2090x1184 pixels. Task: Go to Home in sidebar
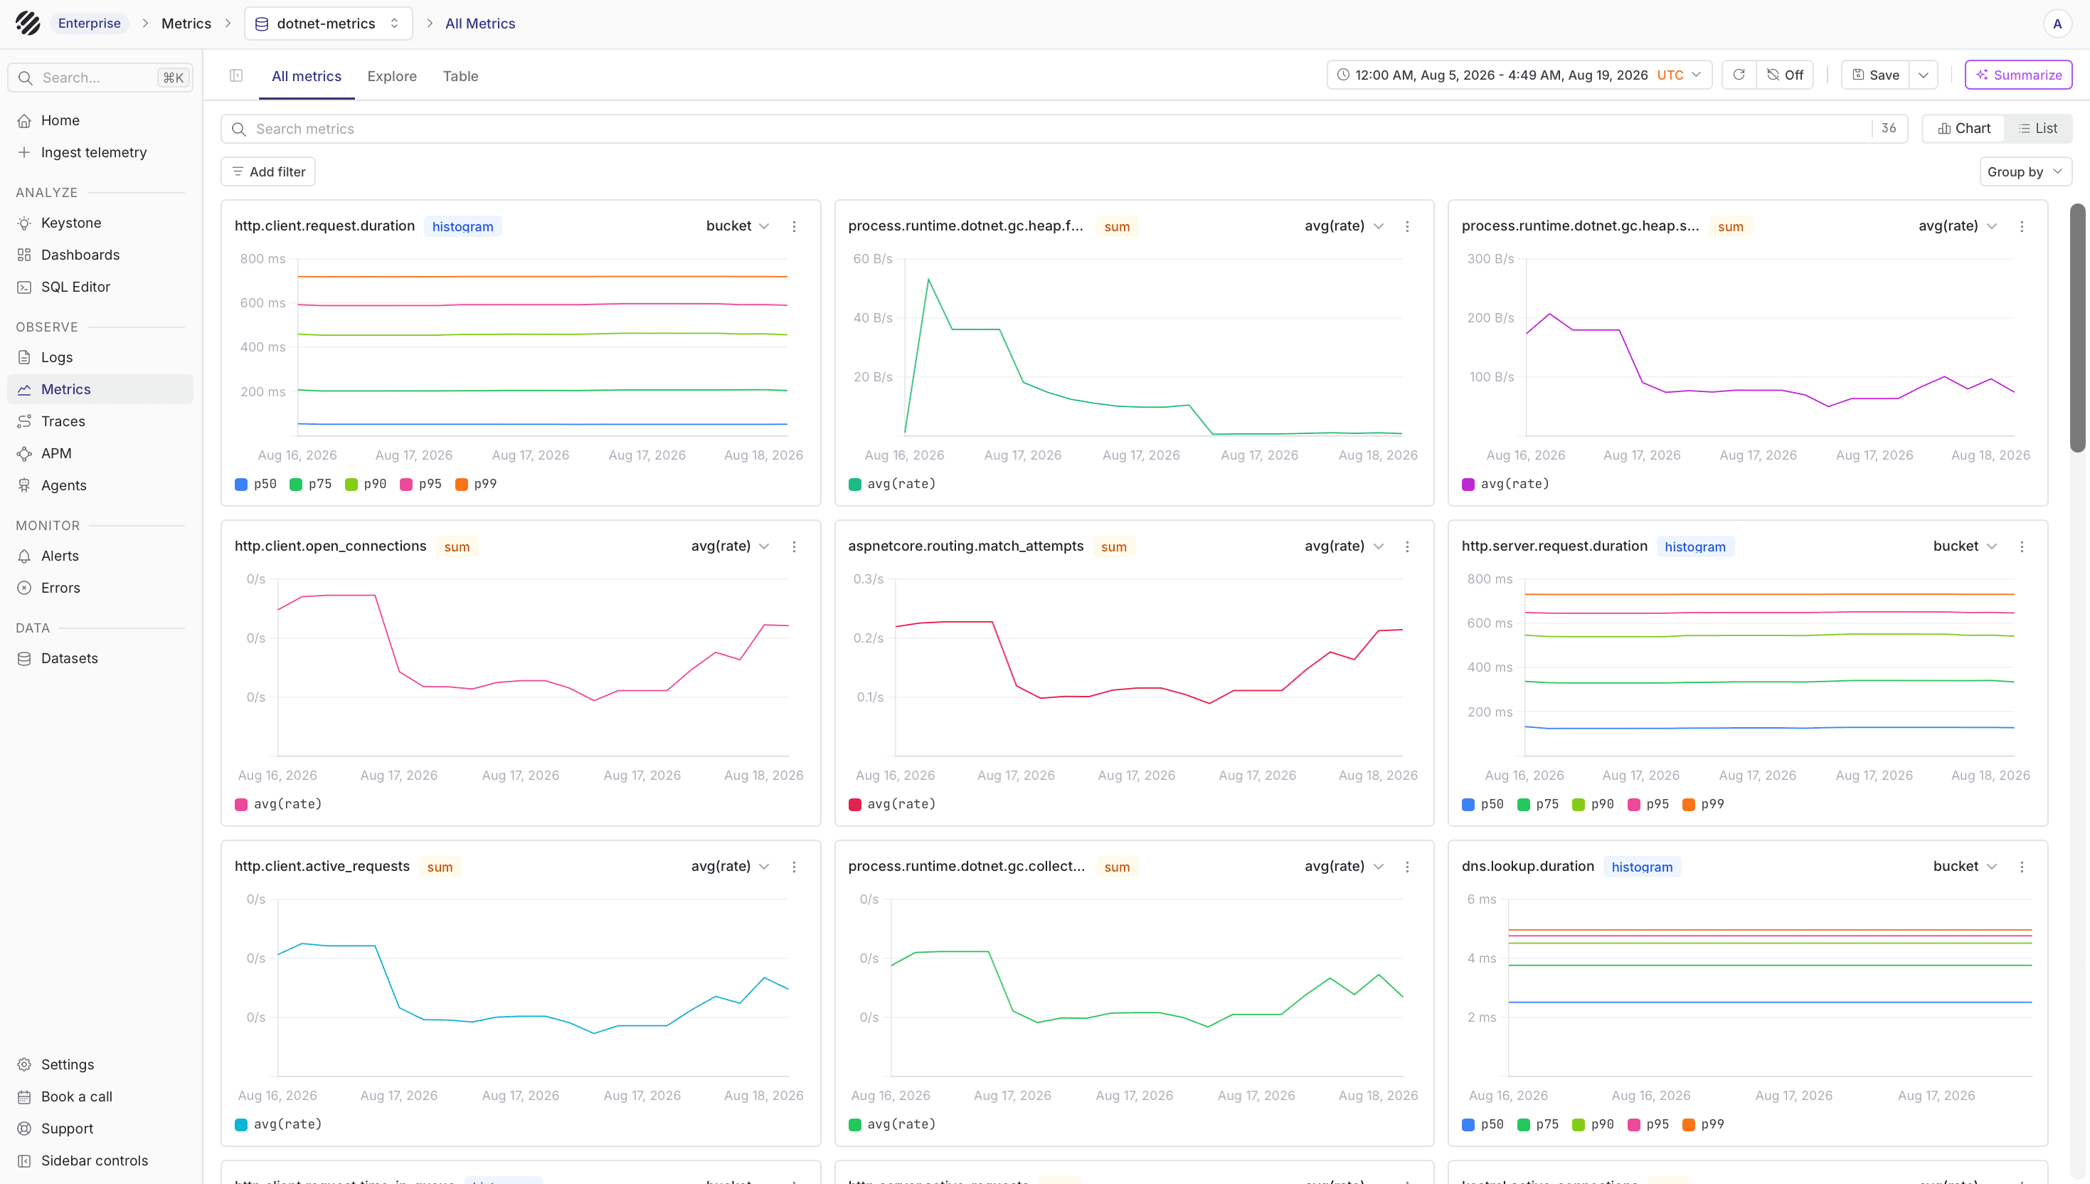(100, 120)
